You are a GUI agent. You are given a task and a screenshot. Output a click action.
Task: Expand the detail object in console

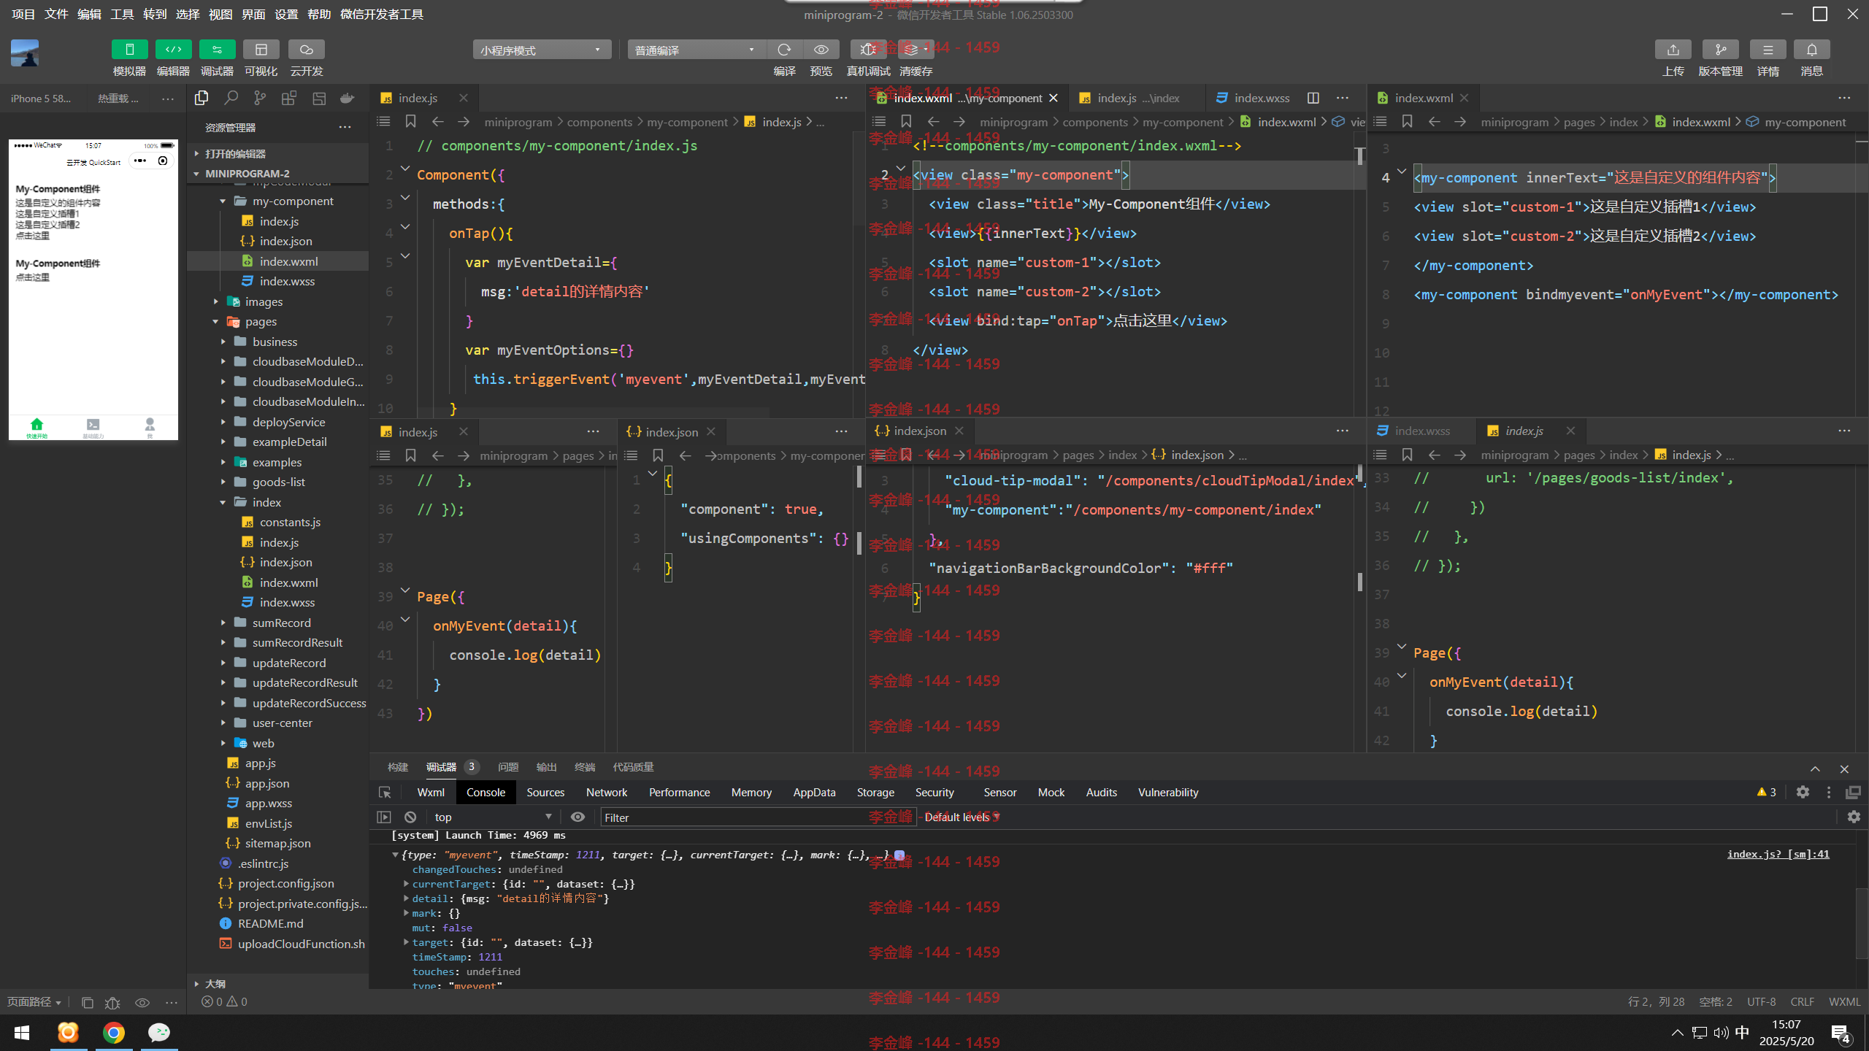407,898
